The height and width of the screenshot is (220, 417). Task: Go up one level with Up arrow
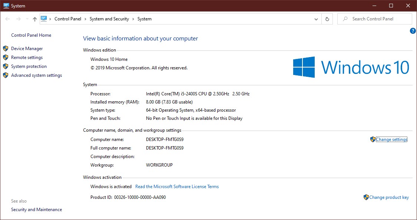coord(35,19)
